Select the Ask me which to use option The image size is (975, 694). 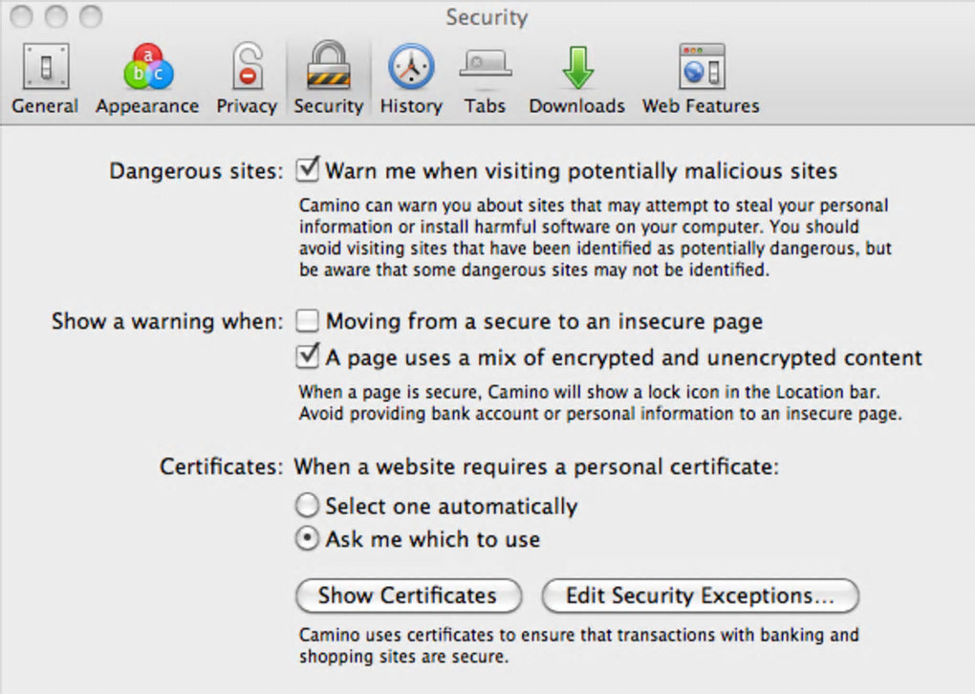coord(308,539)
